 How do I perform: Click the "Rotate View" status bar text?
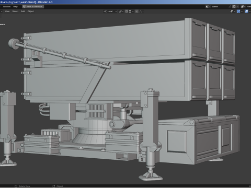pyautogui.click(x=24, y=186)
